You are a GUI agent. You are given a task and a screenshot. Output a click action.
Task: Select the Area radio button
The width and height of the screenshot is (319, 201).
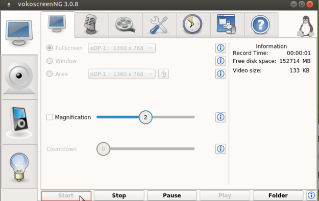[x=50, y=73]
